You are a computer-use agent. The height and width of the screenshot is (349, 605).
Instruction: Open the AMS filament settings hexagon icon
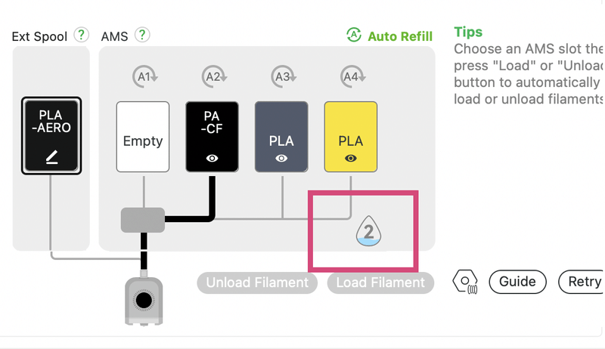[x=465, y=282]
